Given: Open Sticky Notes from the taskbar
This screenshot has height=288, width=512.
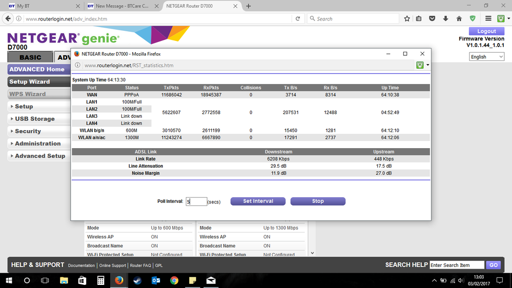Looking at the screenshot, I should [x=193, y=280].
